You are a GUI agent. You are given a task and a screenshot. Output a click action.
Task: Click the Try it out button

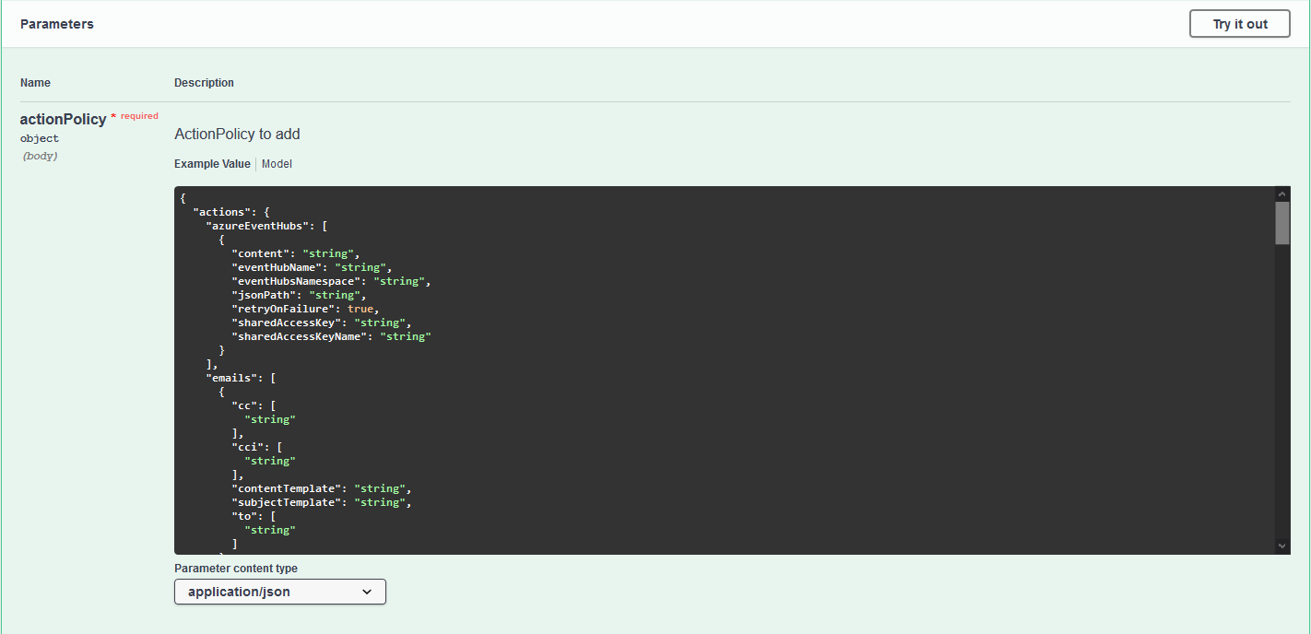click(x=1239, y=24)
